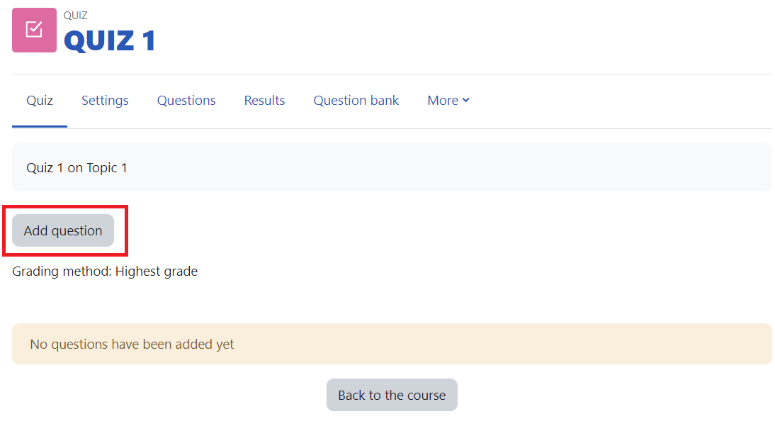Open the Question bank tab
The height and width of the screenshot is (431, 775).
coord(356,101)
